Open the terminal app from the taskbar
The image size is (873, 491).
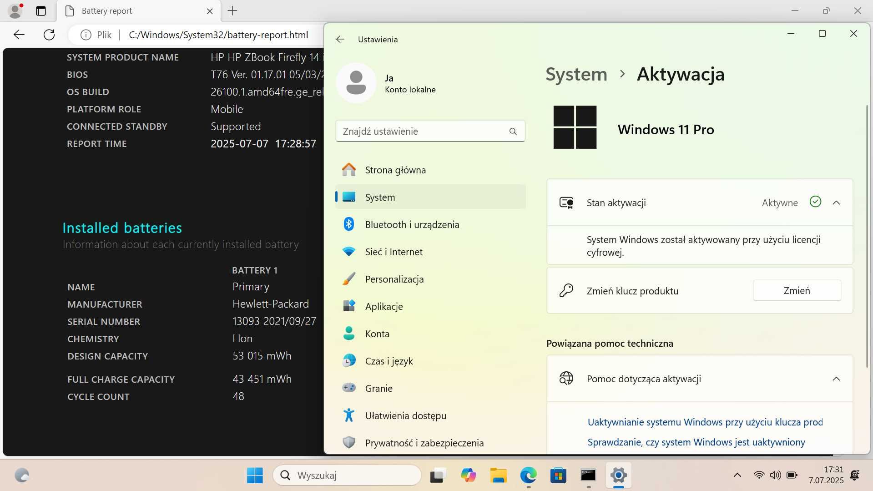(588, 476)
